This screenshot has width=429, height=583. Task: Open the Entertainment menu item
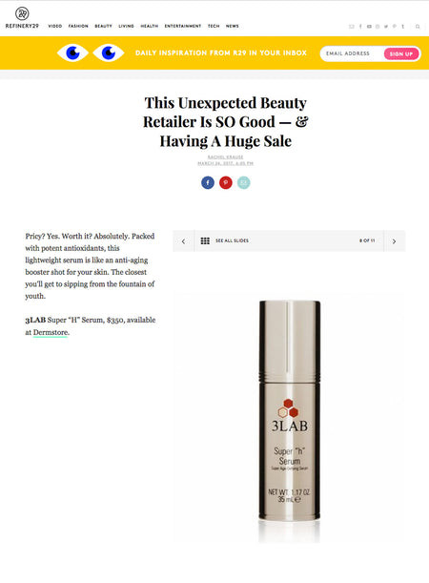point(183,26)
